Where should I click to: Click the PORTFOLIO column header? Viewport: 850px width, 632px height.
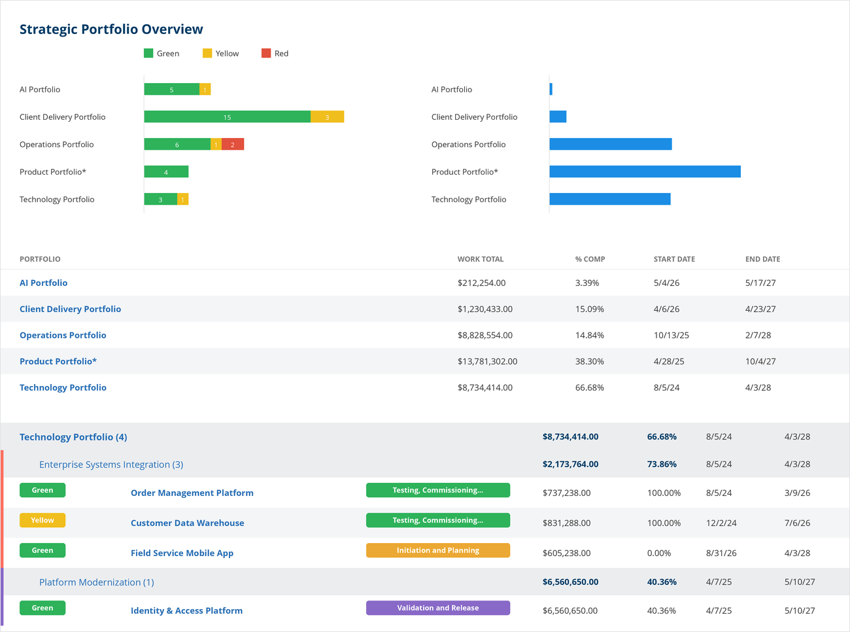coord(40,259)
